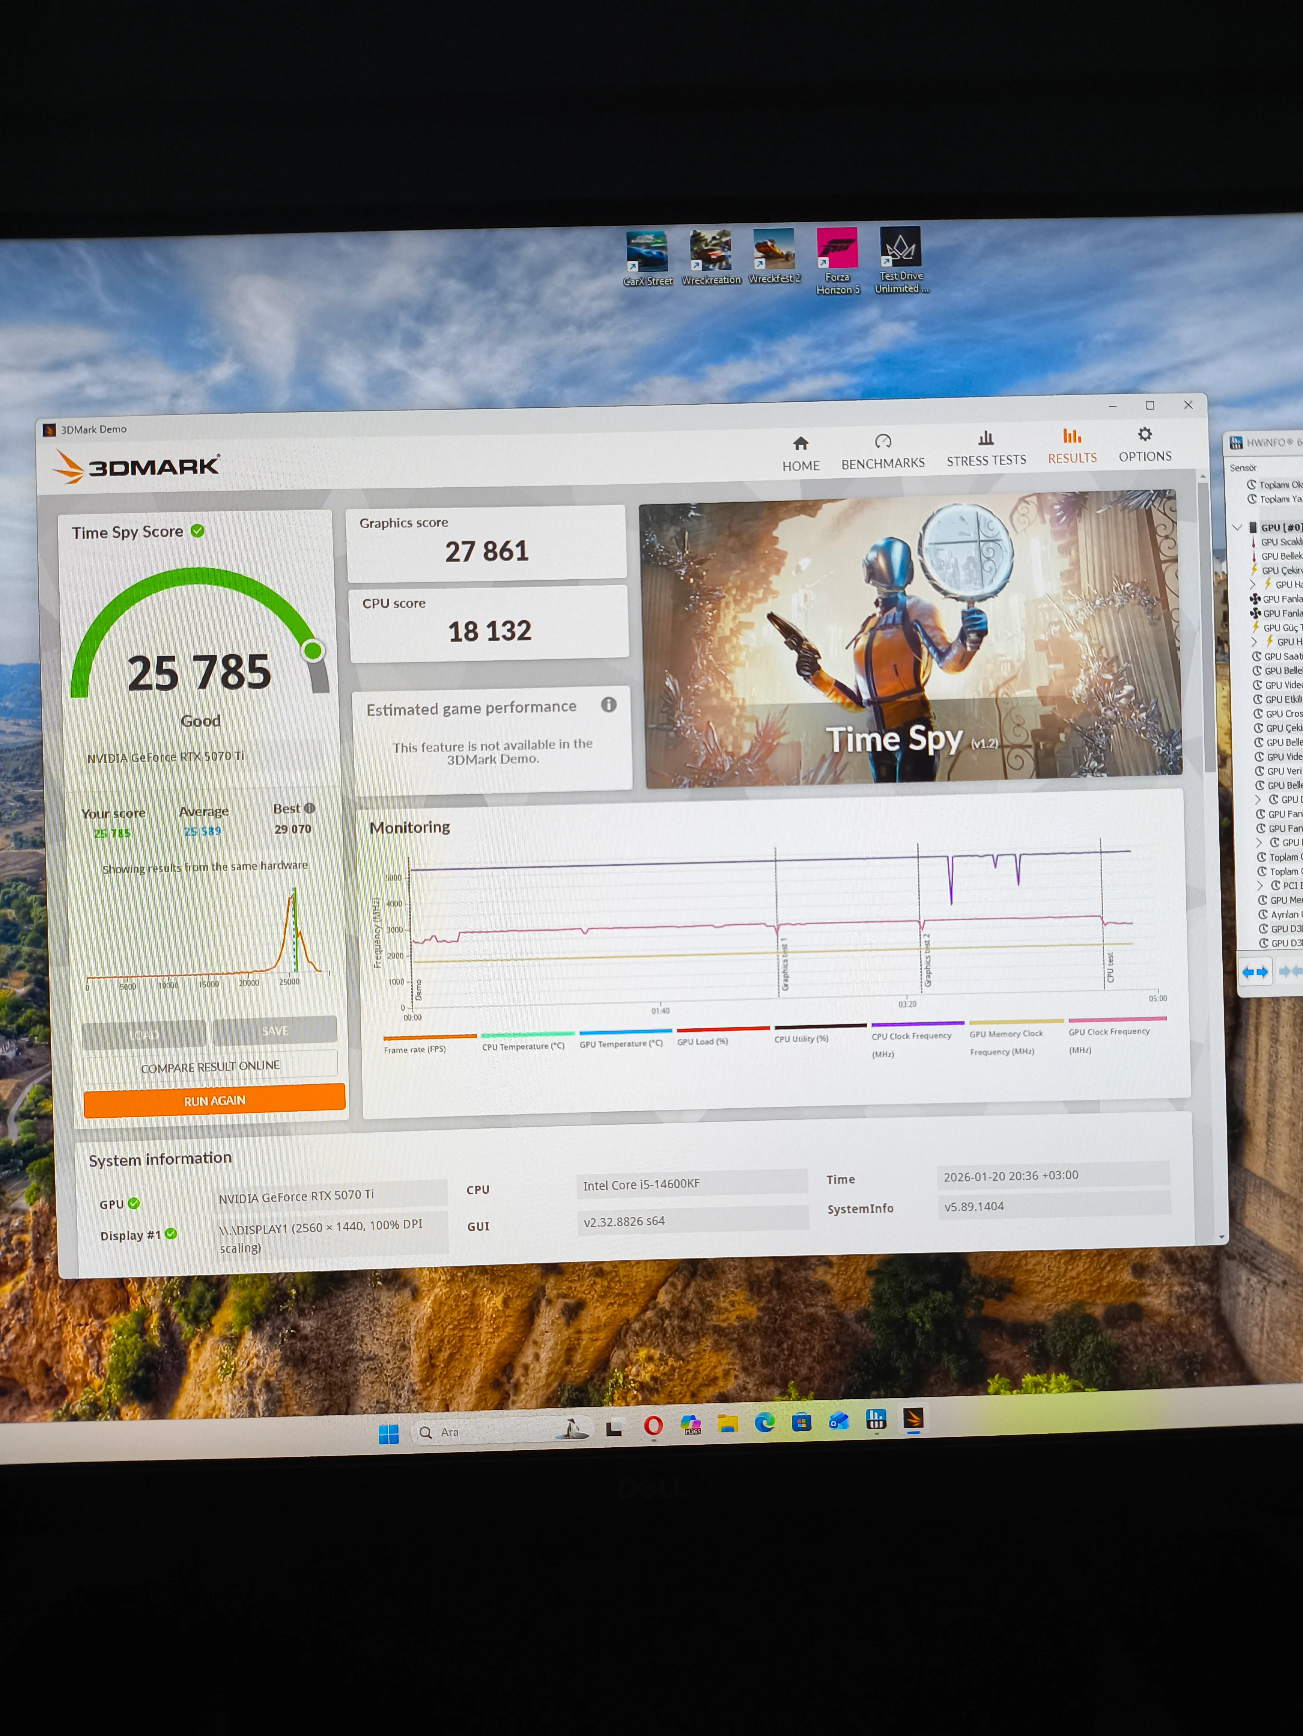This screenshot has width=1303, height=1736.
Task: Click the info icon beside Best score
Action: [310, 808]
